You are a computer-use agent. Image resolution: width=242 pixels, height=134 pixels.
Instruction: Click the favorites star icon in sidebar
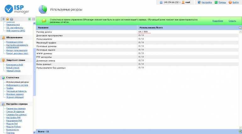[7, 19]
